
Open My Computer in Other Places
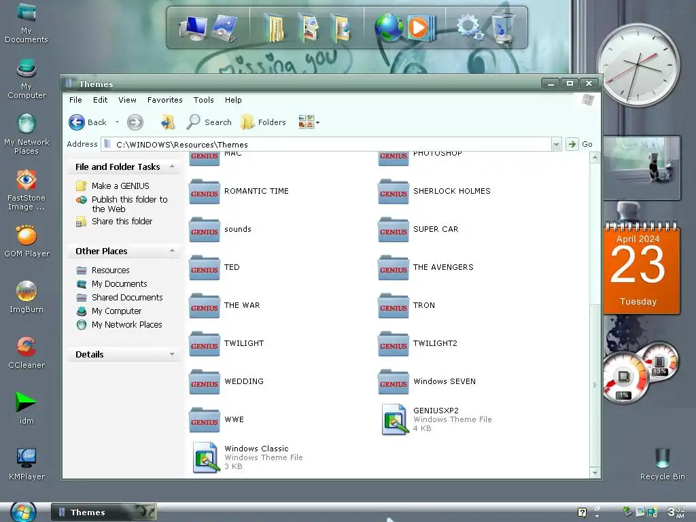pyautogui.click(x=116, y=311)
